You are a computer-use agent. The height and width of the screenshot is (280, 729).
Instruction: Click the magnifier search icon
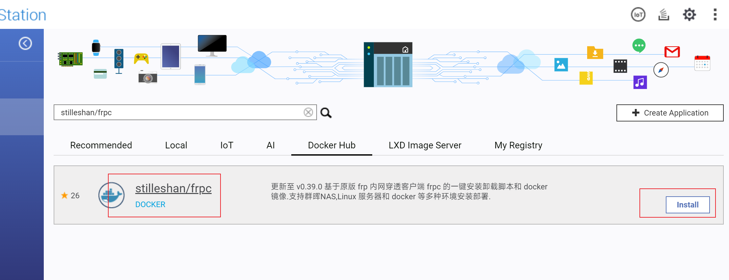326,113
